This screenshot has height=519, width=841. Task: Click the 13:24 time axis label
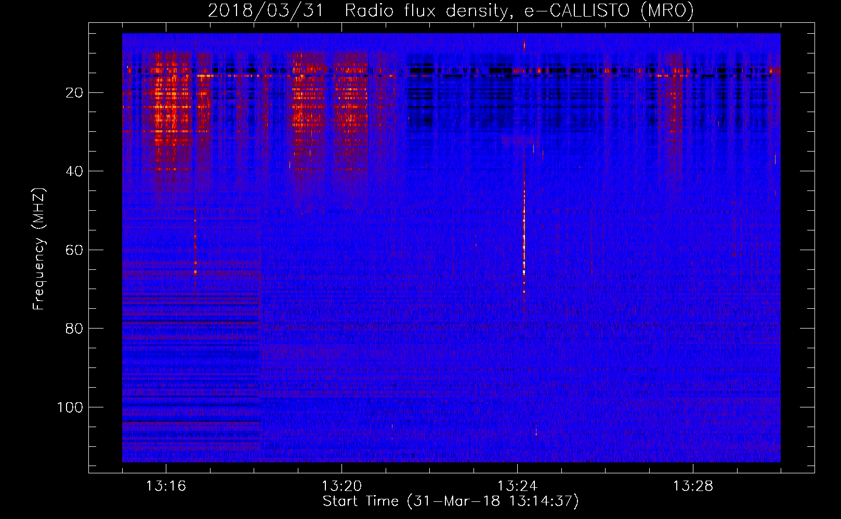tap(517, 486)
